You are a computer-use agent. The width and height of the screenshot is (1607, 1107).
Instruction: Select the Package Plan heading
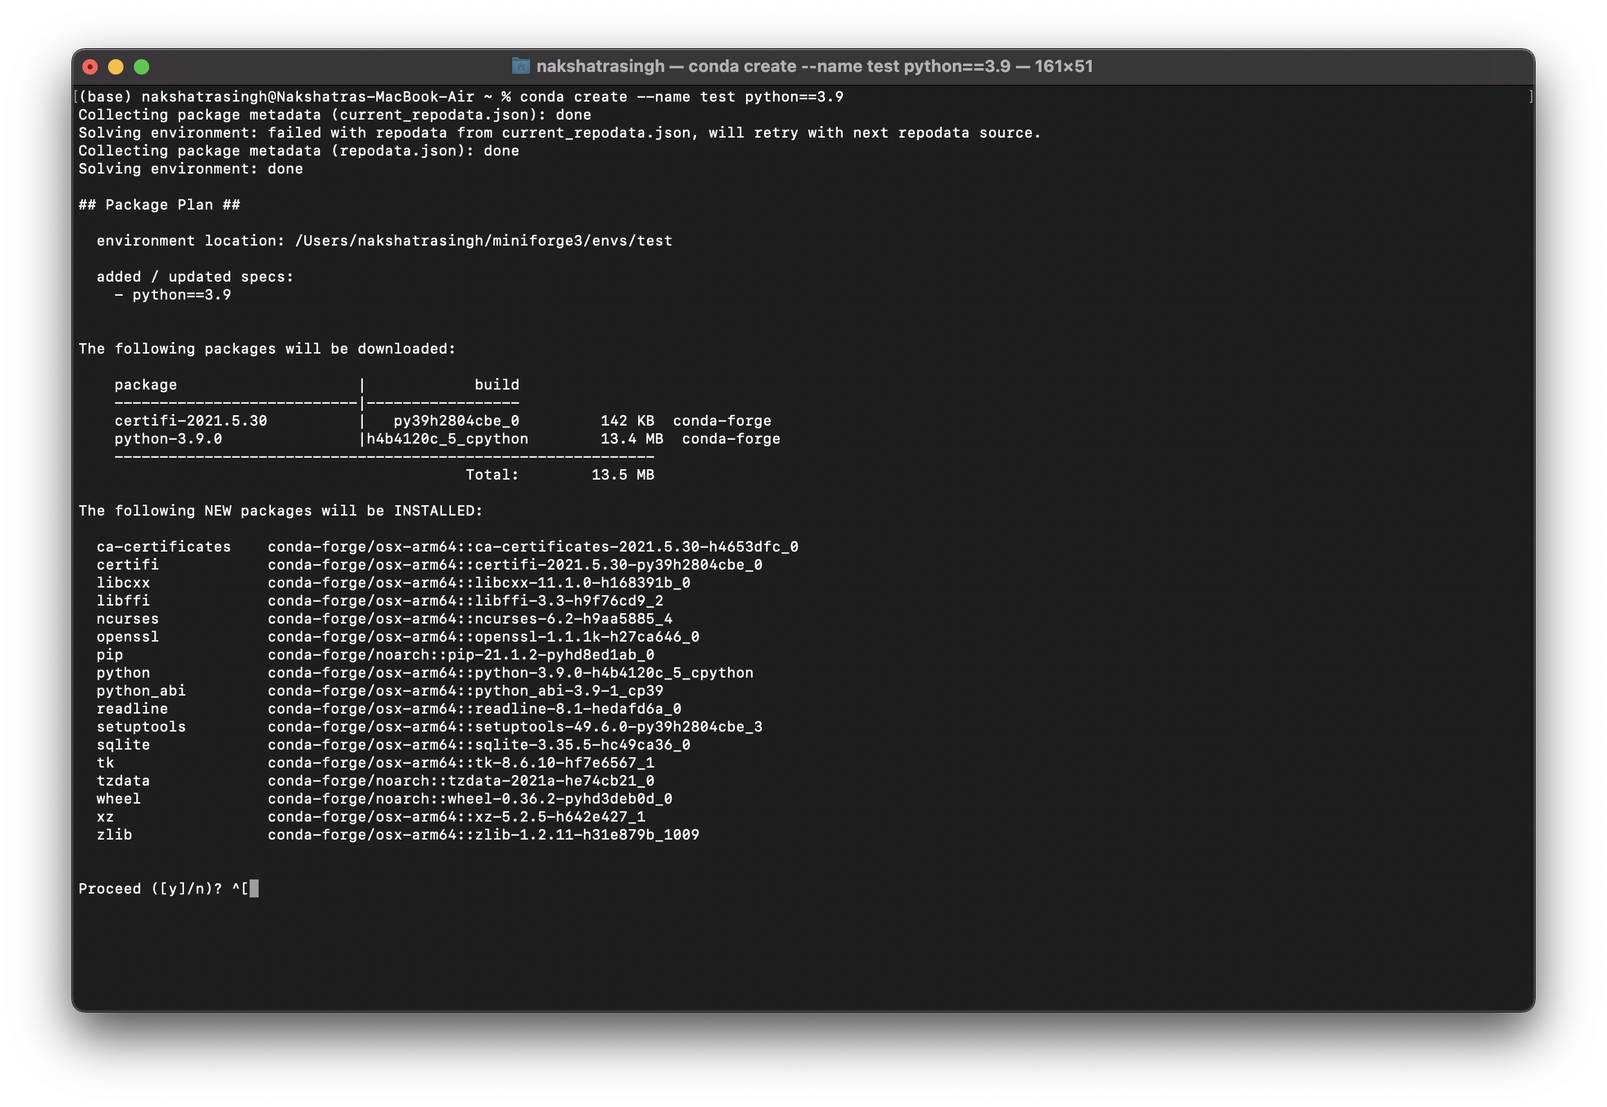pos(160,204)
